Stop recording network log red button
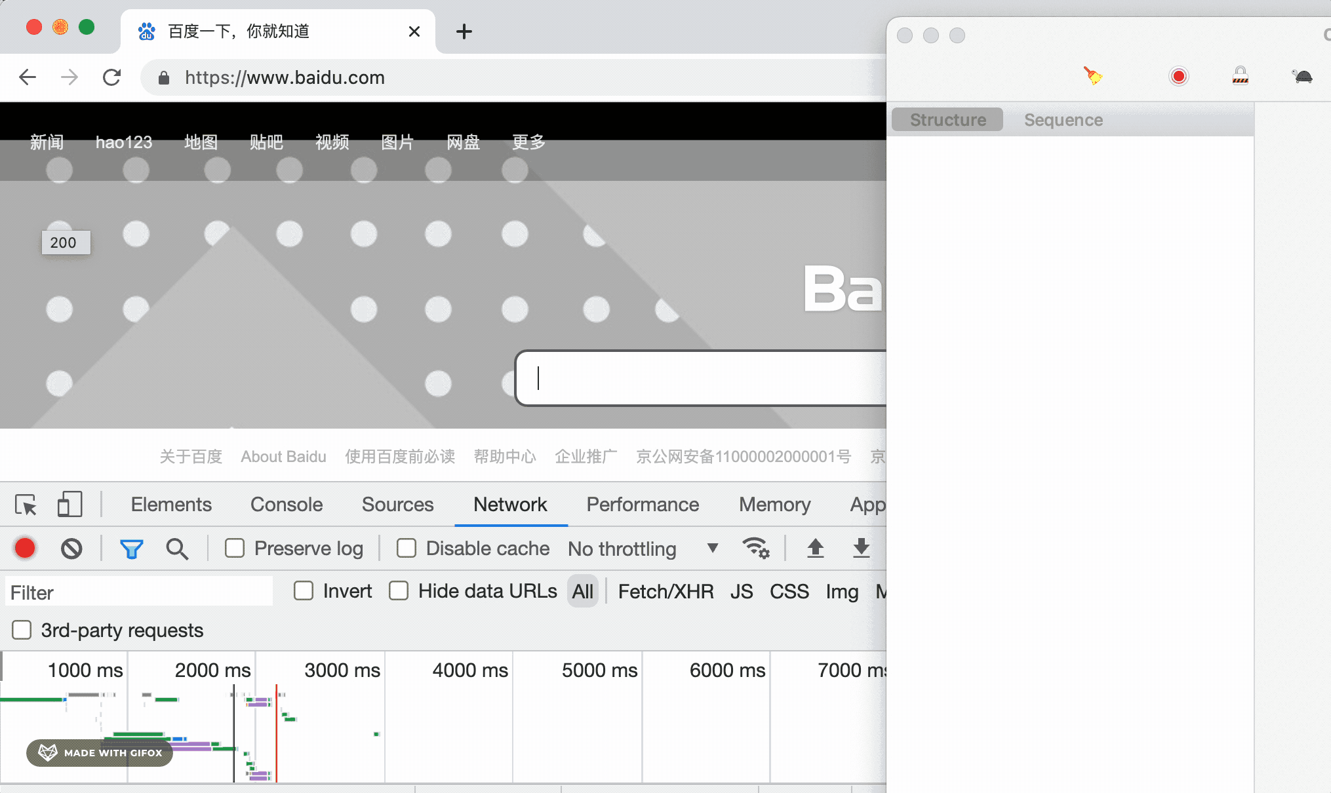The height and width of the screenshot is (793, 1331). [x=25, y=548]
